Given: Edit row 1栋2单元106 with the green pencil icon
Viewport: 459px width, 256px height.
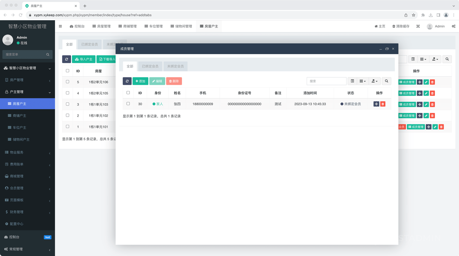Looking at the screenshot, I should pyautogui.click(x=426, y=82).
